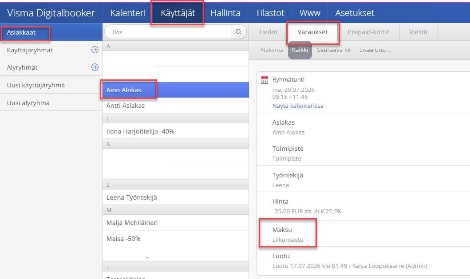Select Käyttäjäryhmät in the sidebar
Viewport: 470px width, 279px height.
click(x=51, y=50)
